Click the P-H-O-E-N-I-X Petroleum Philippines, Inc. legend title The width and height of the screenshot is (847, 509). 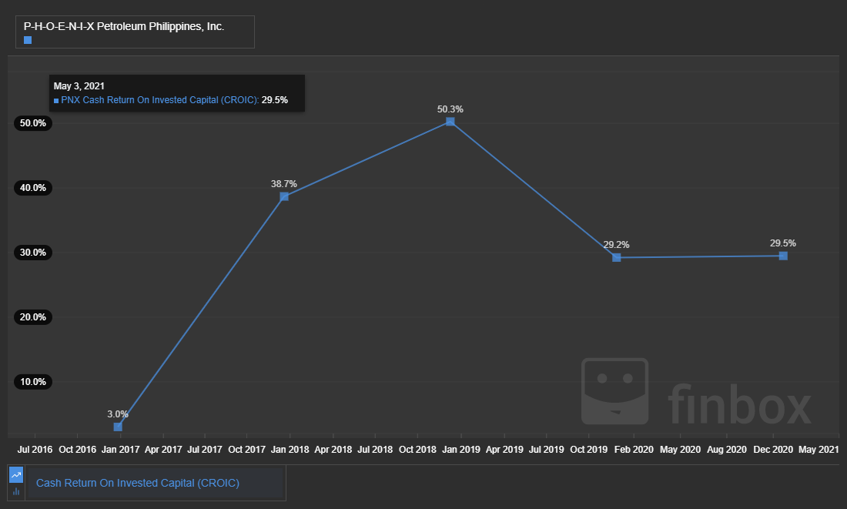point(124,26)
